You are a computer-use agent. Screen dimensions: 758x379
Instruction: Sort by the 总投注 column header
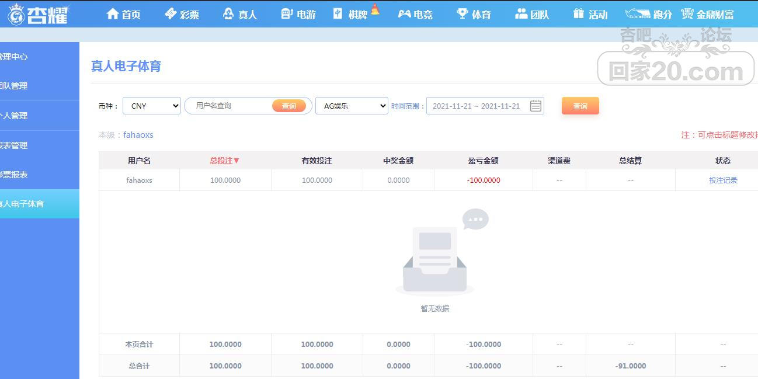click(x=225, y=161)
